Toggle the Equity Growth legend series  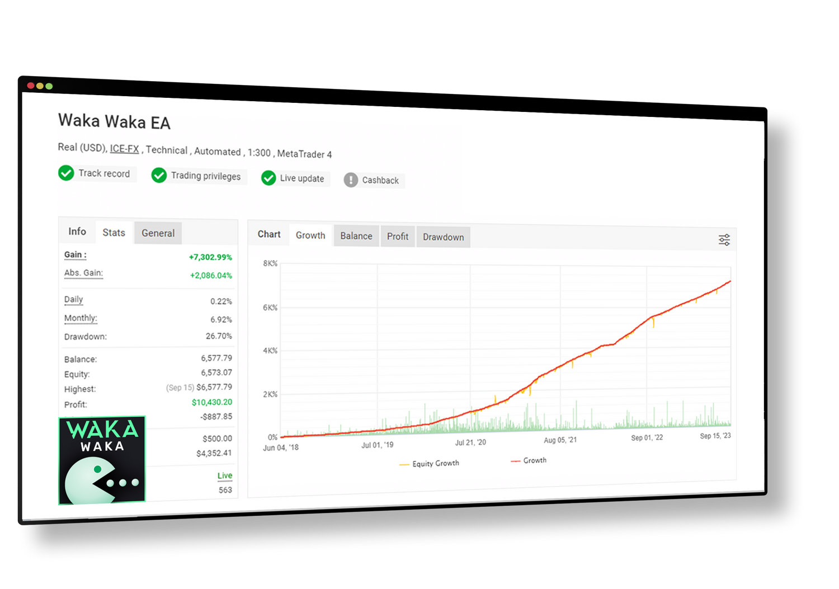(x=430, y=464)
